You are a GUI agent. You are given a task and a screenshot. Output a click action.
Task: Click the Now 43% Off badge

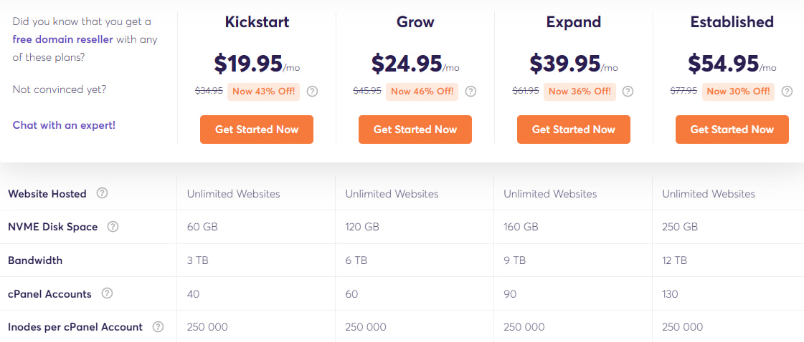coord(264,92)
